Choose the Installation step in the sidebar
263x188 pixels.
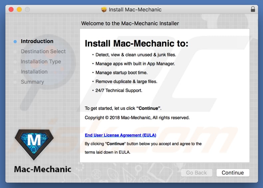click(x=34, y=72)
